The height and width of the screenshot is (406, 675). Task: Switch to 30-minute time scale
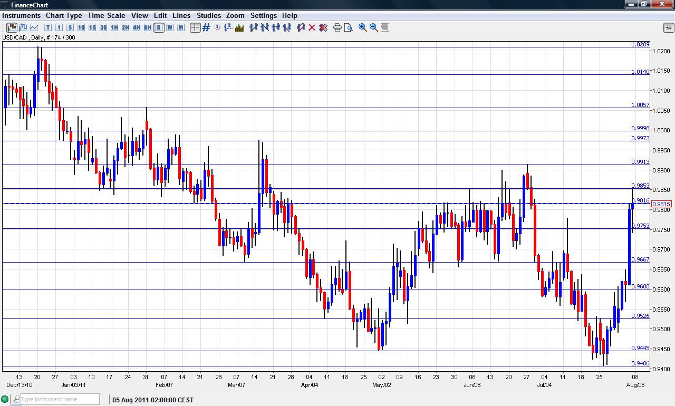click(x=103, y=27)
